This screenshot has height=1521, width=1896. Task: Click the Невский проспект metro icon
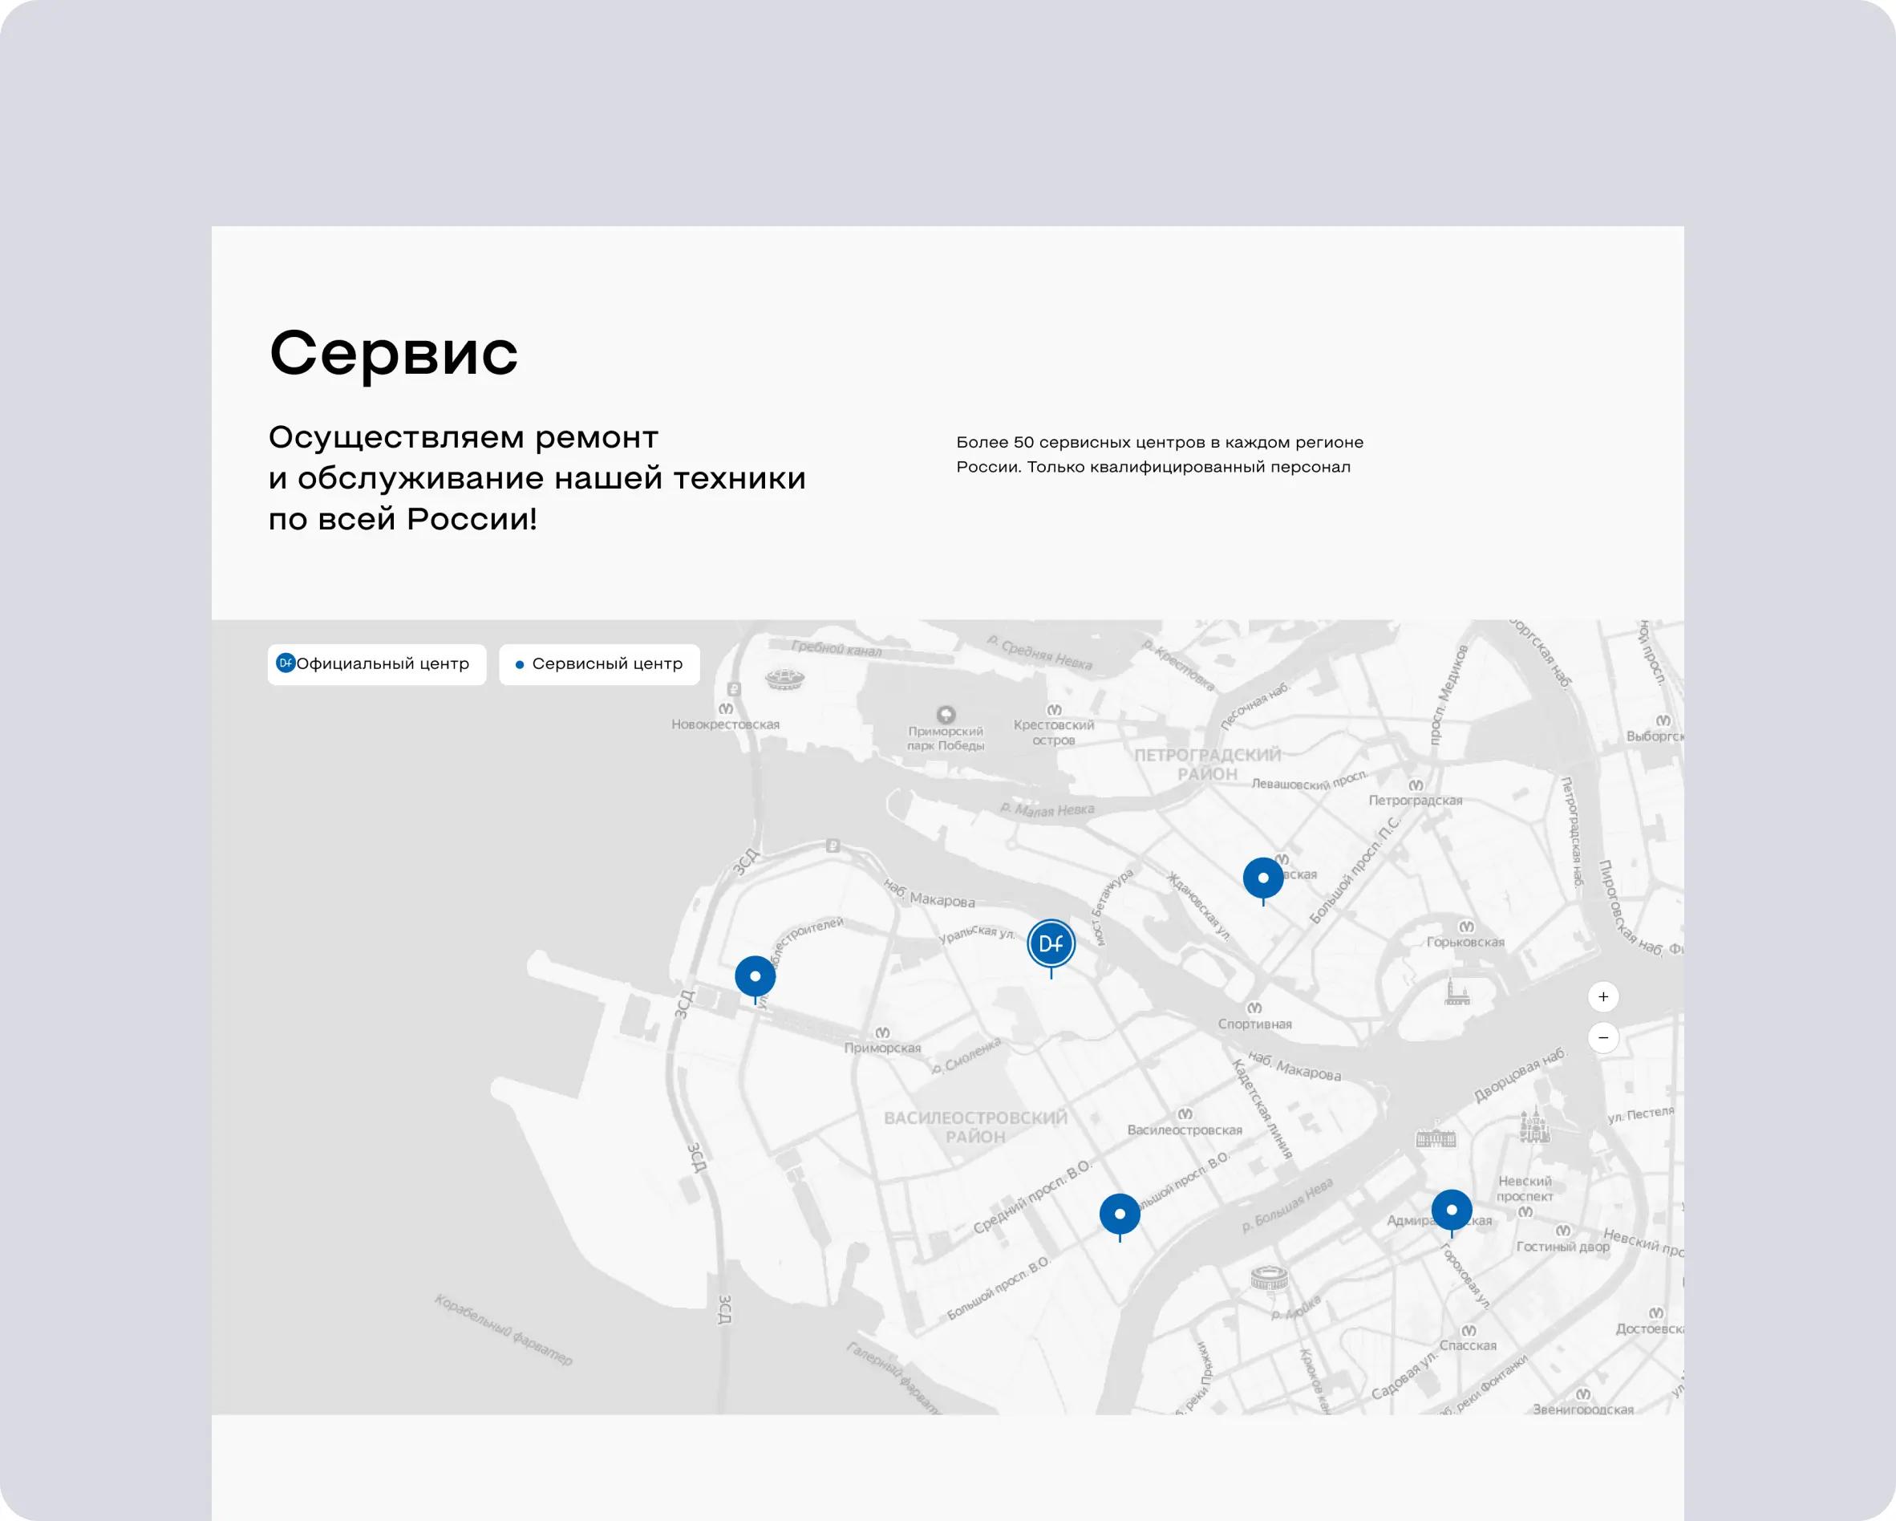click(x=1525, y=1212)
